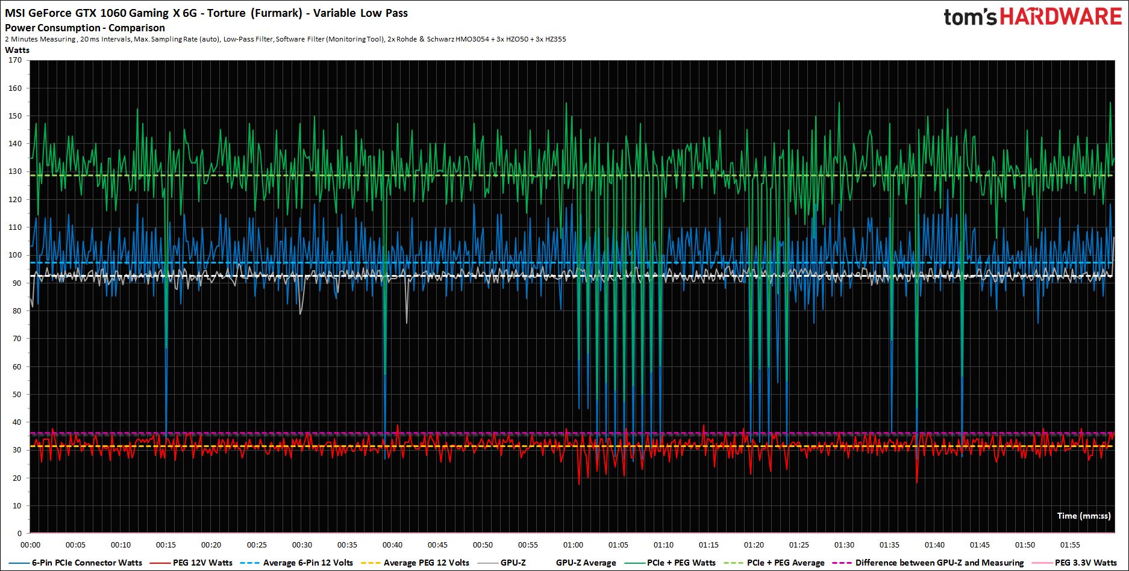Click the 01:00 time label on the x-axis
This screenshot has height=571, width=1129.
[x=573, y=545]
